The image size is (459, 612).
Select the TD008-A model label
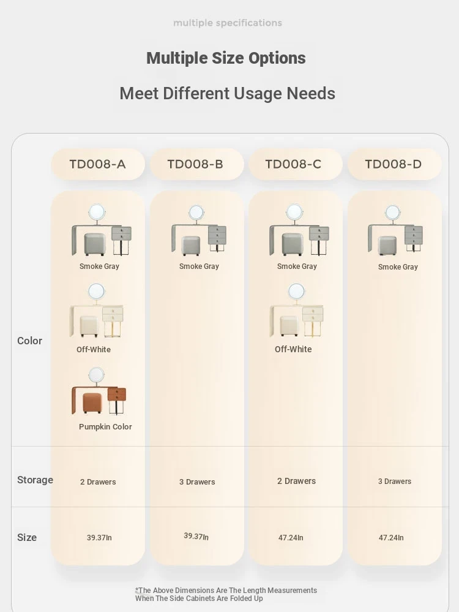(98, 164)
